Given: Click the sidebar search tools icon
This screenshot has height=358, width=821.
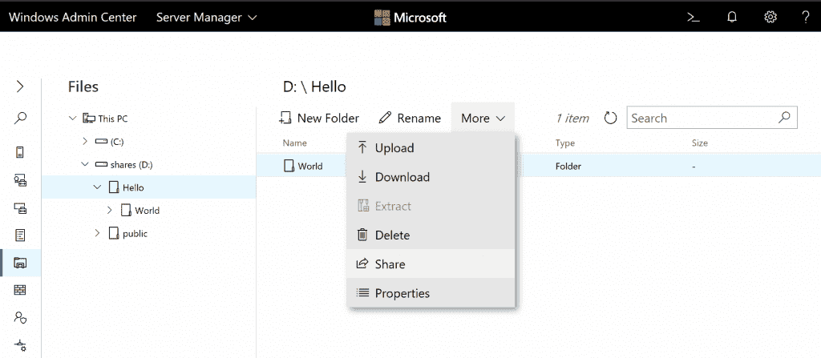Looking at the screenshot, I should 20,118.
